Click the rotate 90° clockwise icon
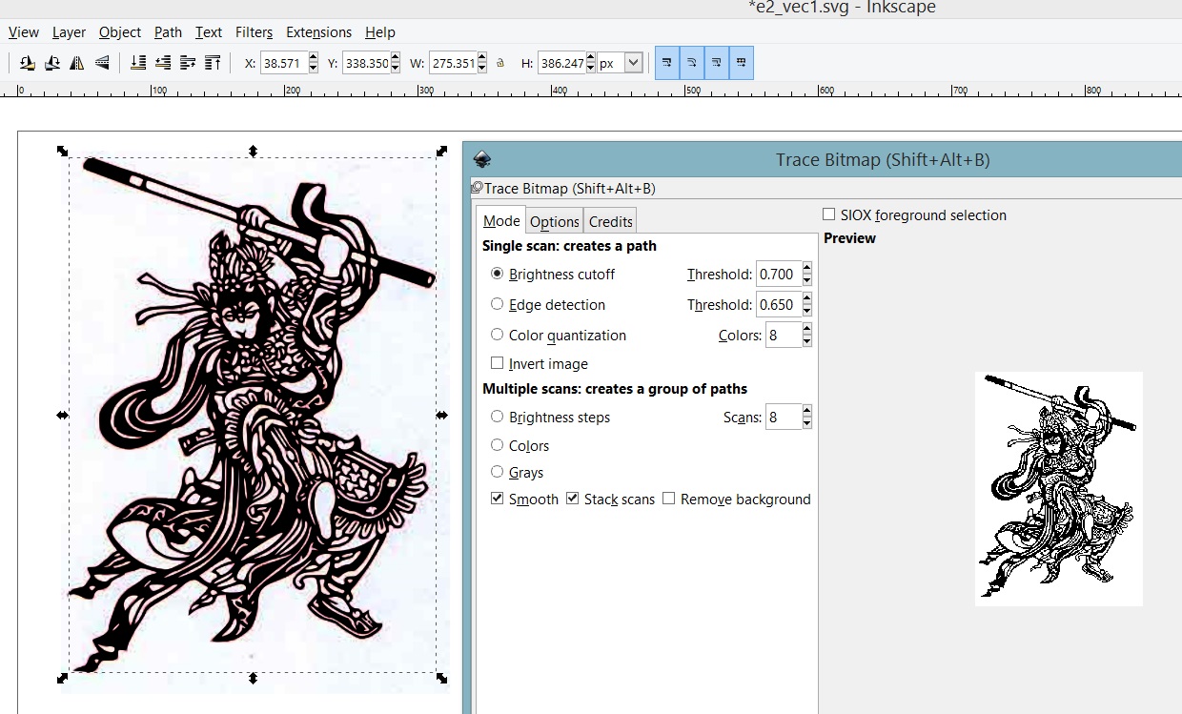 [52, 63]
